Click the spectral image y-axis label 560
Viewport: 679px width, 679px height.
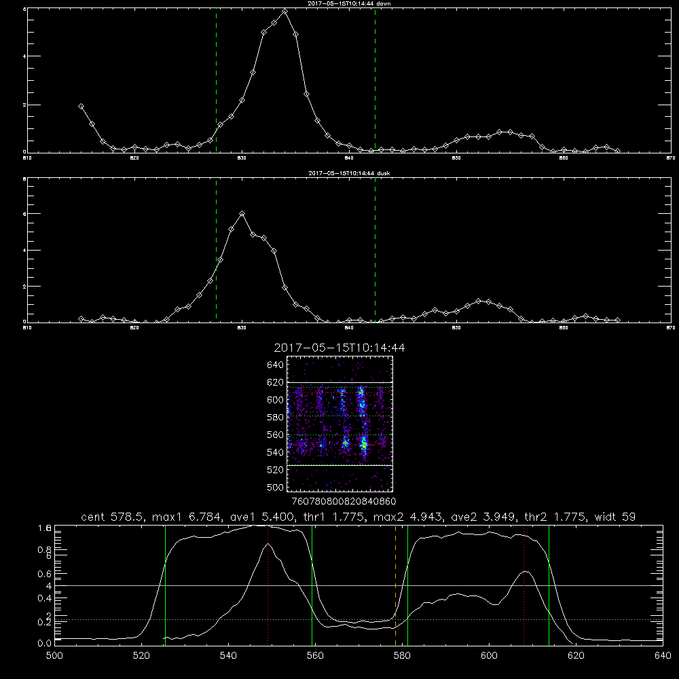click(x=275, y=435)
